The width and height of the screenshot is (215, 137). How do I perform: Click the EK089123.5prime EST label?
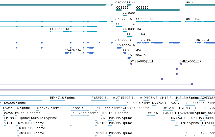(x=43, y=118)
